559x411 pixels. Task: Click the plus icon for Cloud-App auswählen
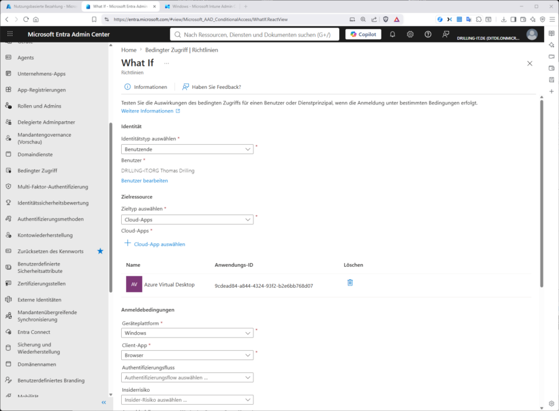[x=127, y=243]
